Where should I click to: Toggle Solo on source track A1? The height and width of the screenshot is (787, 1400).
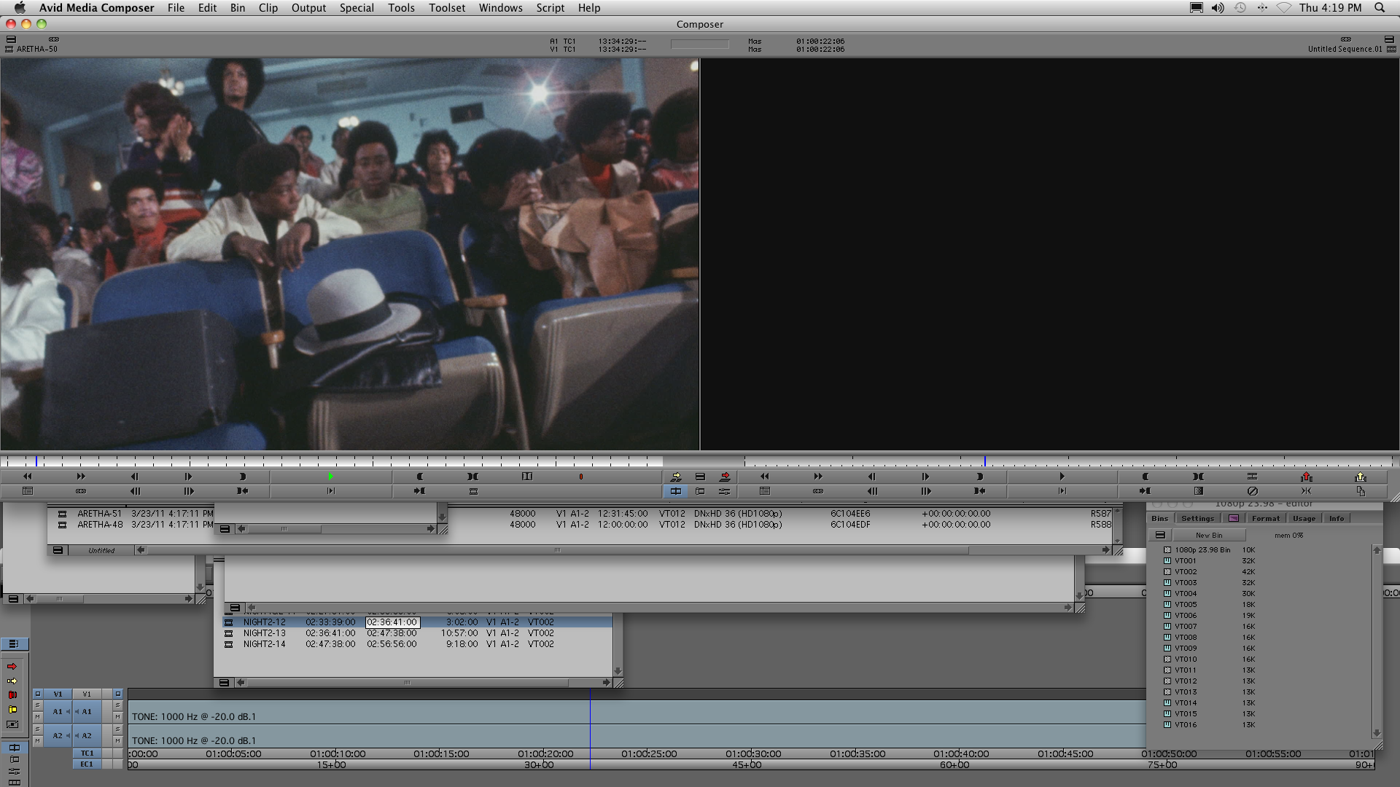(37, 705)
